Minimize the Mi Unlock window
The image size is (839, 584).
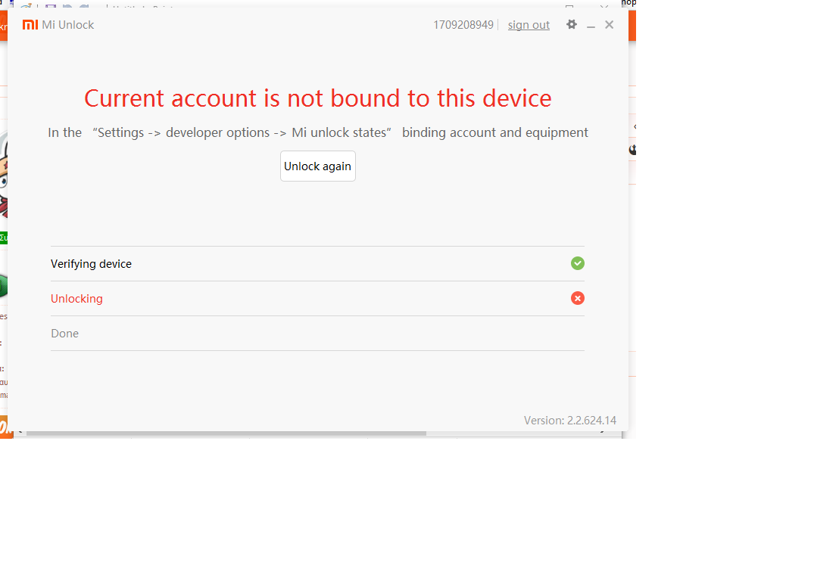point(591,26)
